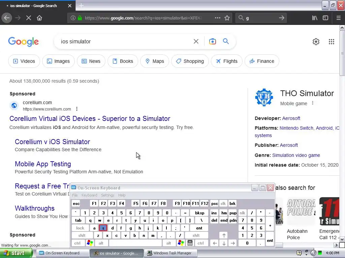Click up arrow key on on-screen keyboard
345x258 pixels.
224,235
